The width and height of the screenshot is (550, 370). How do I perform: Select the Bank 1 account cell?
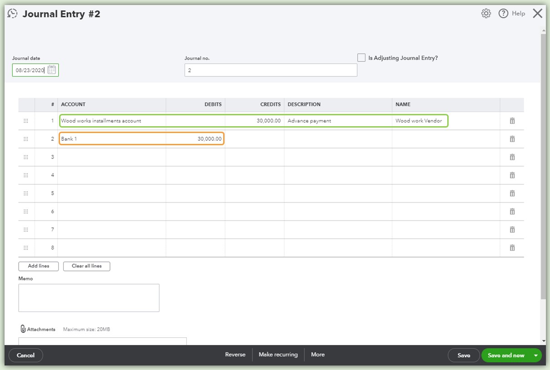pos(112,139)
